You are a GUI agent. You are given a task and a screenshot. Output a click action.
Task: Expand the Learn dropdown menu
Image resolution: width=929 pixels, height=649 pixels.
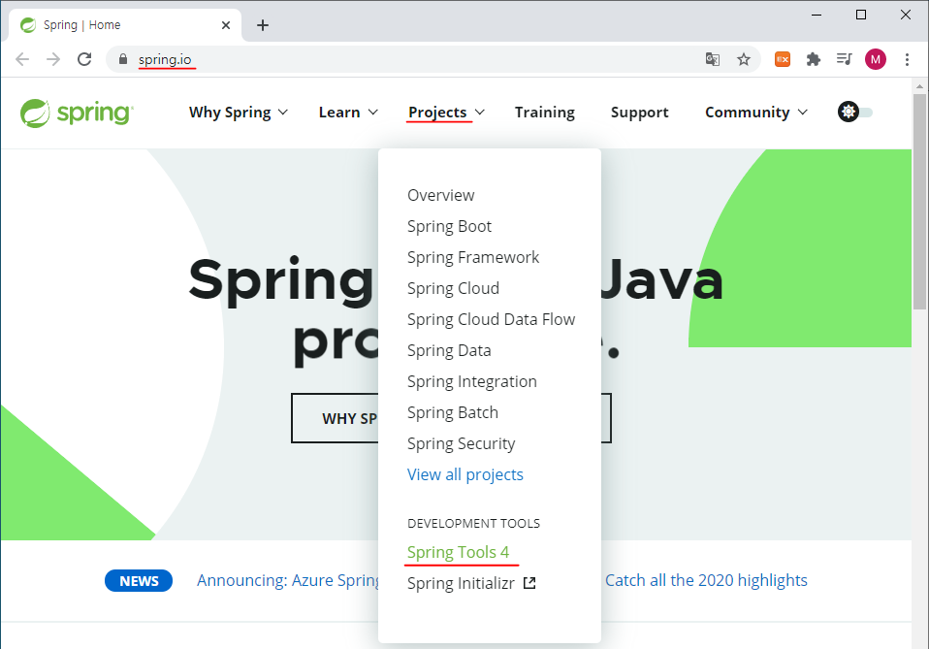coord(348,112)
